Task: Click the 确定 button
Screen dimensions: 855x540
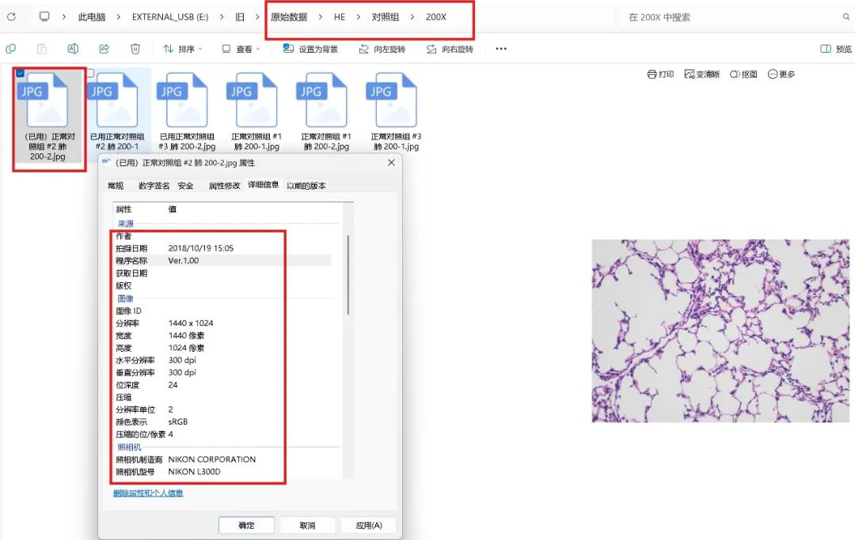Action: click(246, 525)
